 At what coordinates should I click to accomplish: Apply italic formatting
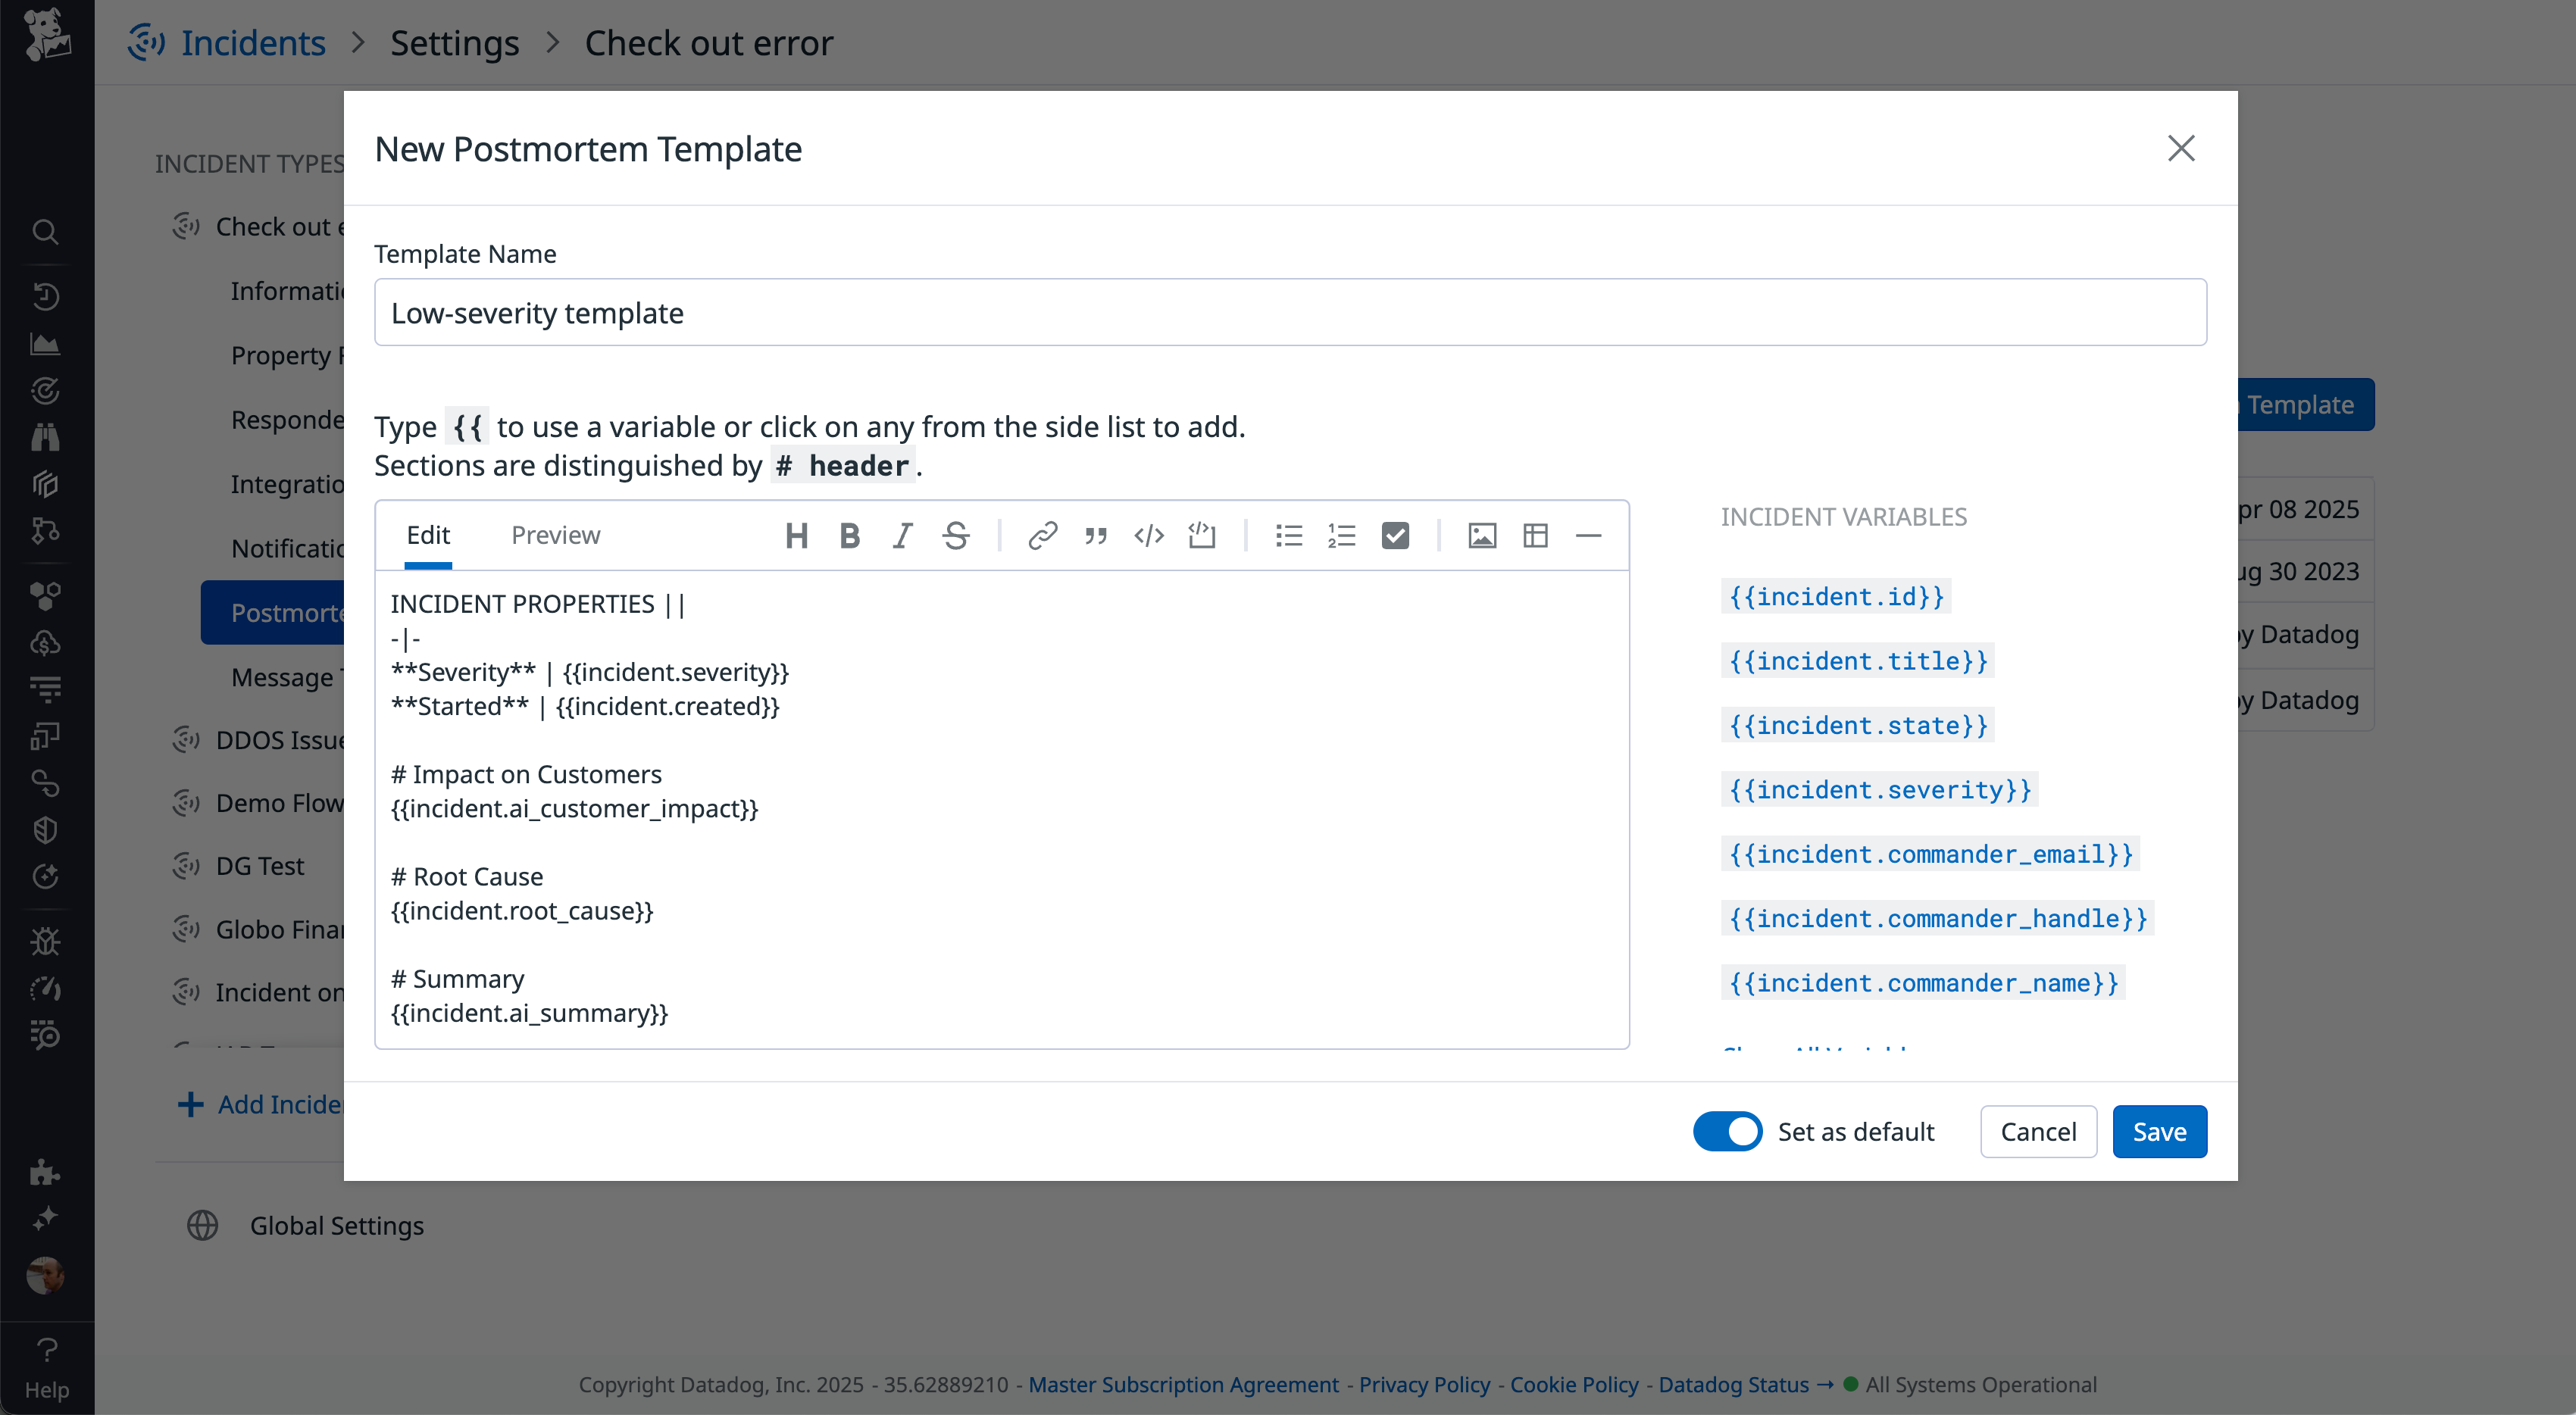click(x=902, y=536)
